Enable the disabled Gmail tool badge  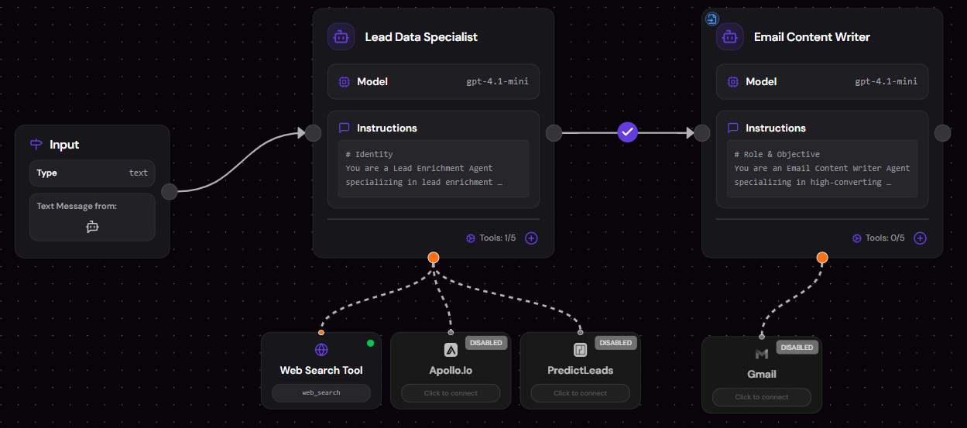[797, 348]
